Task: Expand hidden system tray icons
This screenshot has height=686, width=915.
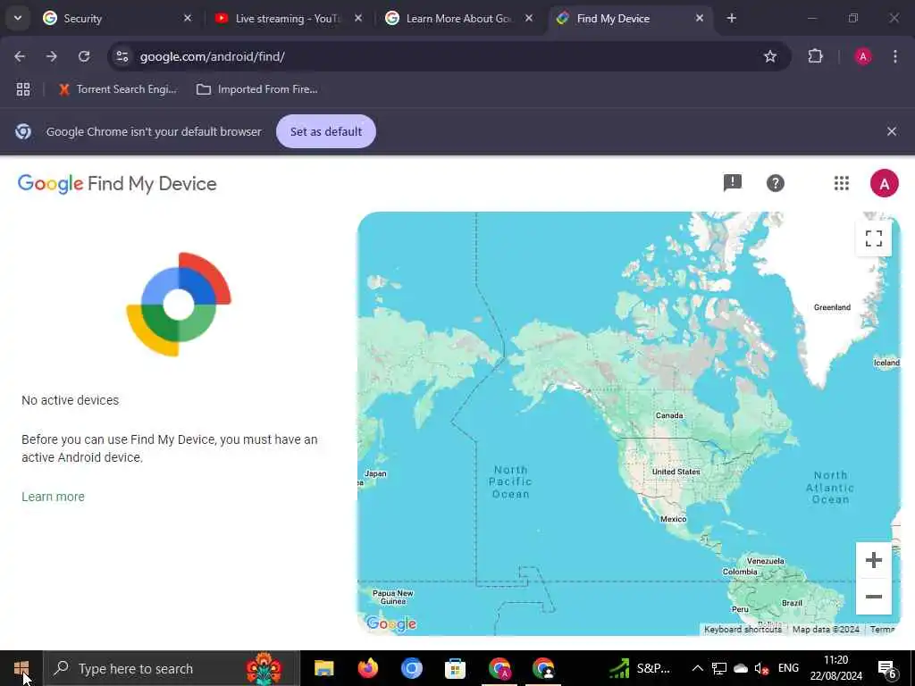Action: point(697,668)
